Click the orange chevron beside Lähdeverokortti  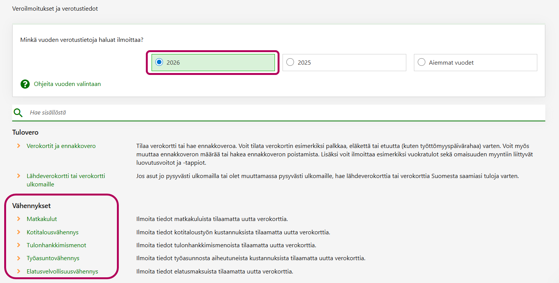point(18,176)
